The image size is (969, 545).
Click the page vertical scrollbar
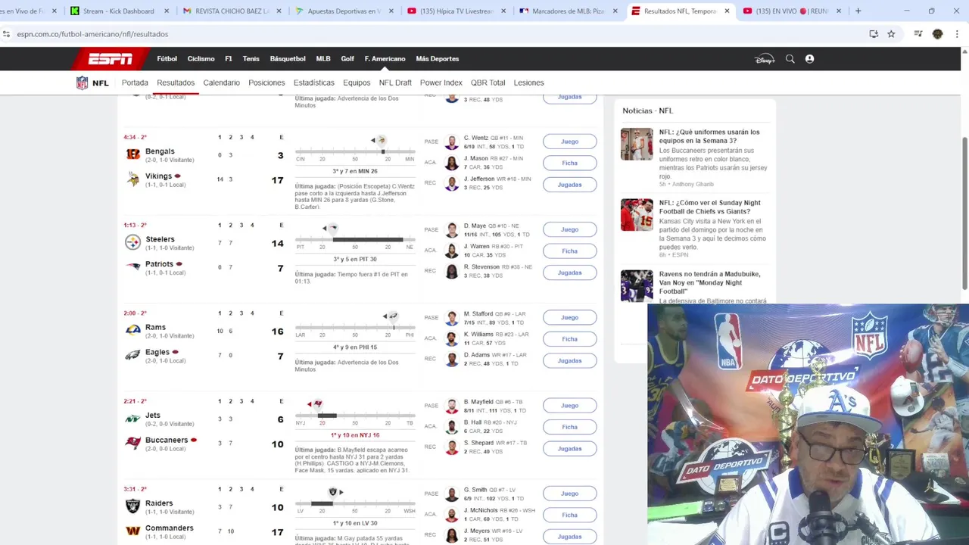(x=964, y=212)
